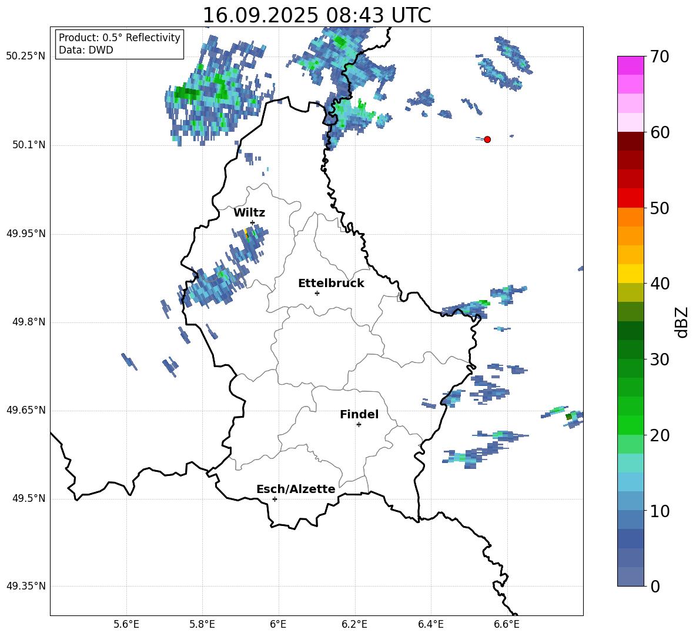This screenshot has height=636, width=696.
Task: Click the 6.2°E longitude label
Action: [x=354, y=624]
